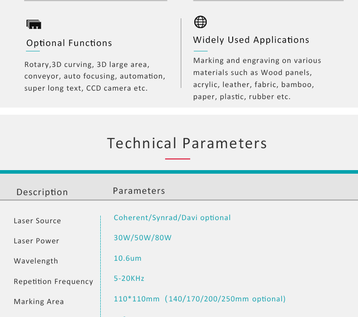Select the Laser Power row label

pyautogui.click(x=37, y=241)
